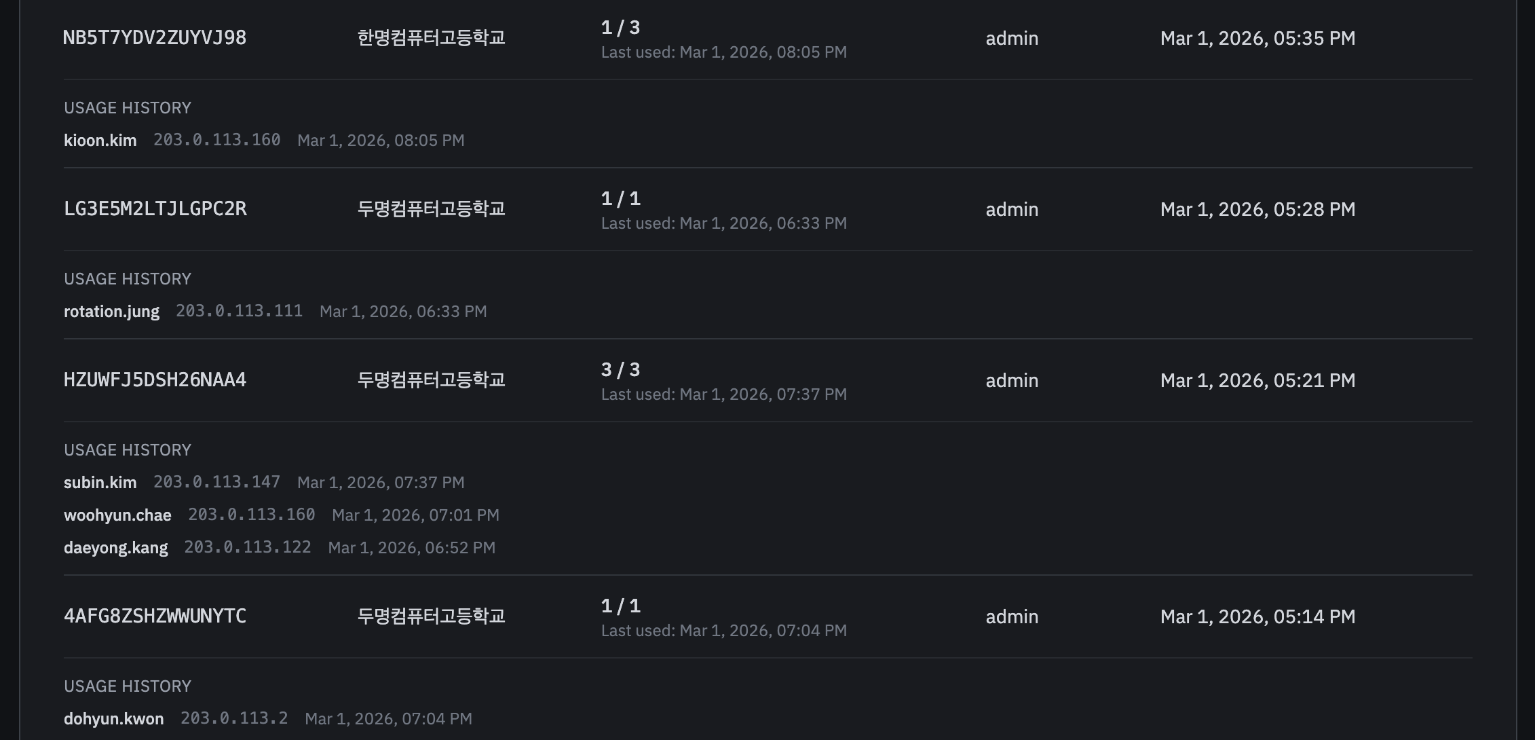The image size is (1535, 740).
Task: Click invite code 4AFG8ZSHZWWUNYTC
Action: 155,616
